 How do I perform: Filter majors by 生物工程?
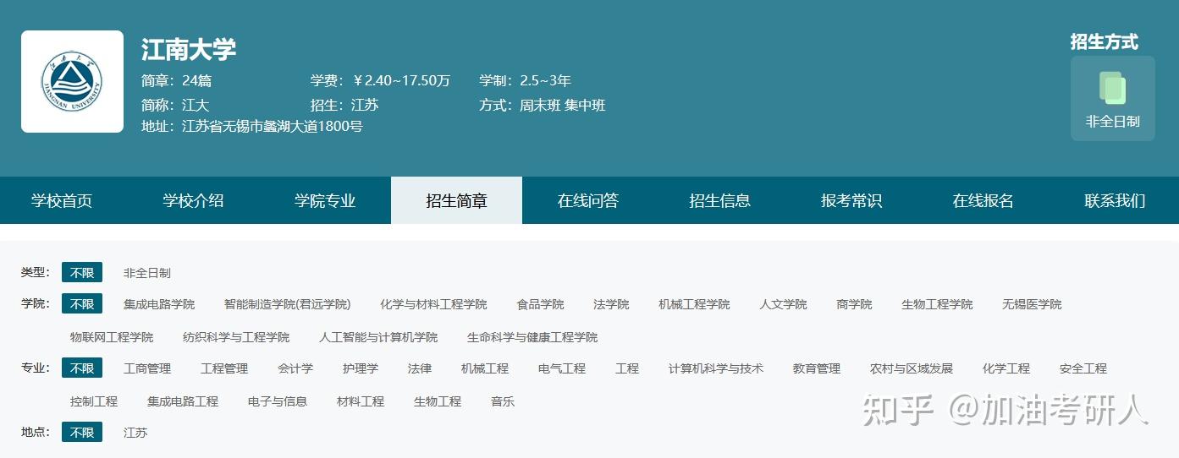[x=438, y=401]
